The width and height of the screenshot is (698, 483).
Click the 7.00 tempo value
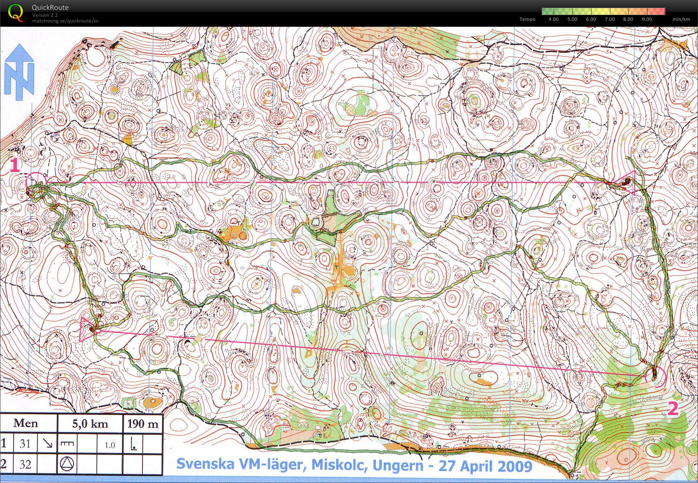(x=610, y=19)
